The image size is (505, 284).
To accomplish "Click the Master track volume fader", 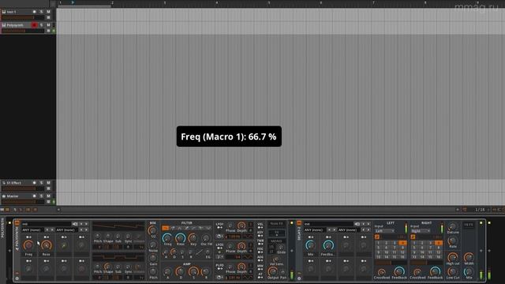I will (x=23, y=202).
